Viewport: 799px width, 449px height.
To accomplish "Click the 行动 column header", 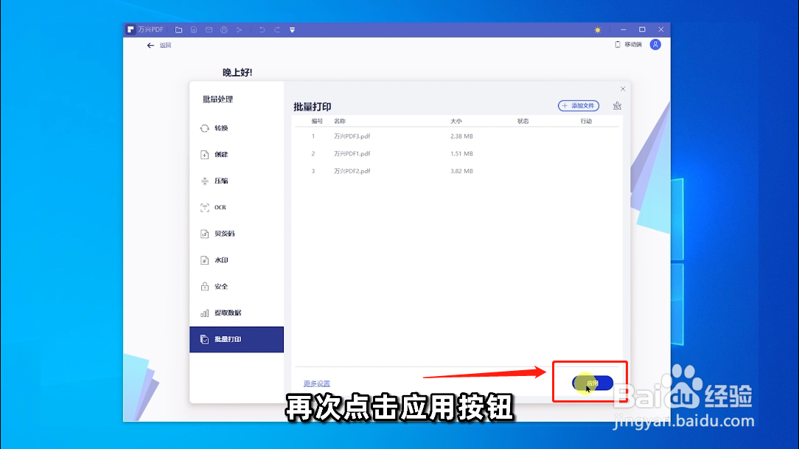I will (586, 122).
